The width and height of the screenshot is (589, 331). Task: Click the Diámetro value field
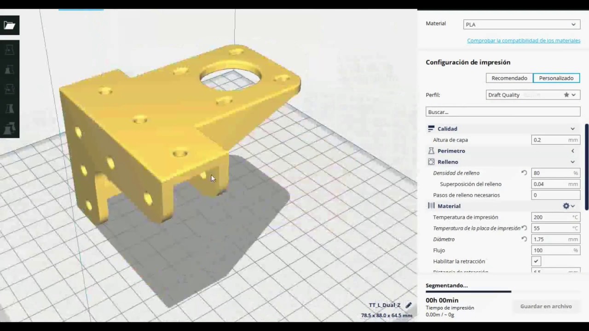(555, 239)
